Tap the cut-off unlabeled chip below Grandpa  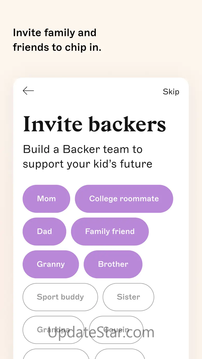point(56,354)
